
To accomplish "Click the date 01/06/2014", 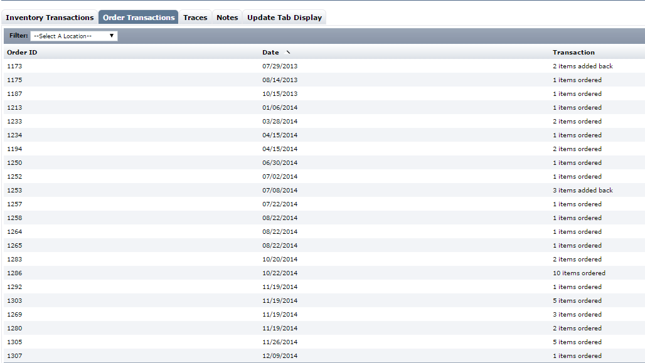I will tap(280, 107).
